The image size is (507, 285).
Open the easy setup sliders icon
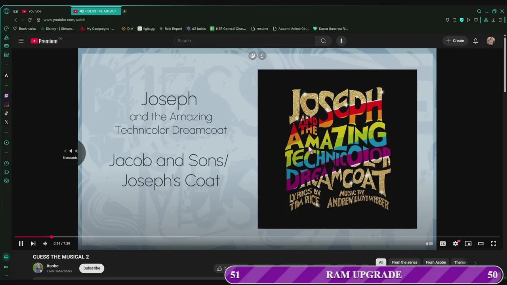tap(501, 20)
